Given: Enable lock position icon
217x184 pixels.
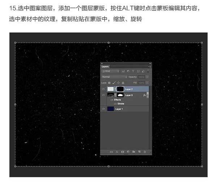Looking at the screenshot, I should pos(118,83).
